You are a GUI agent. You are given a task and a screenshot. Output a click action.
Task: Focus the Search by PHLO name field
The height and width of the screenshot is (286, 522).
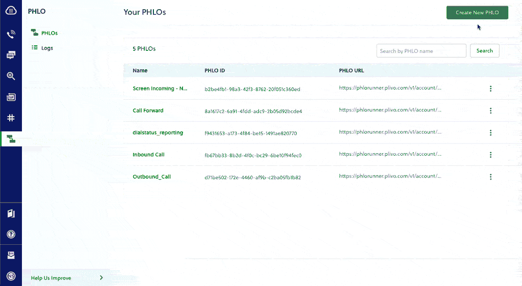(421, 50)
